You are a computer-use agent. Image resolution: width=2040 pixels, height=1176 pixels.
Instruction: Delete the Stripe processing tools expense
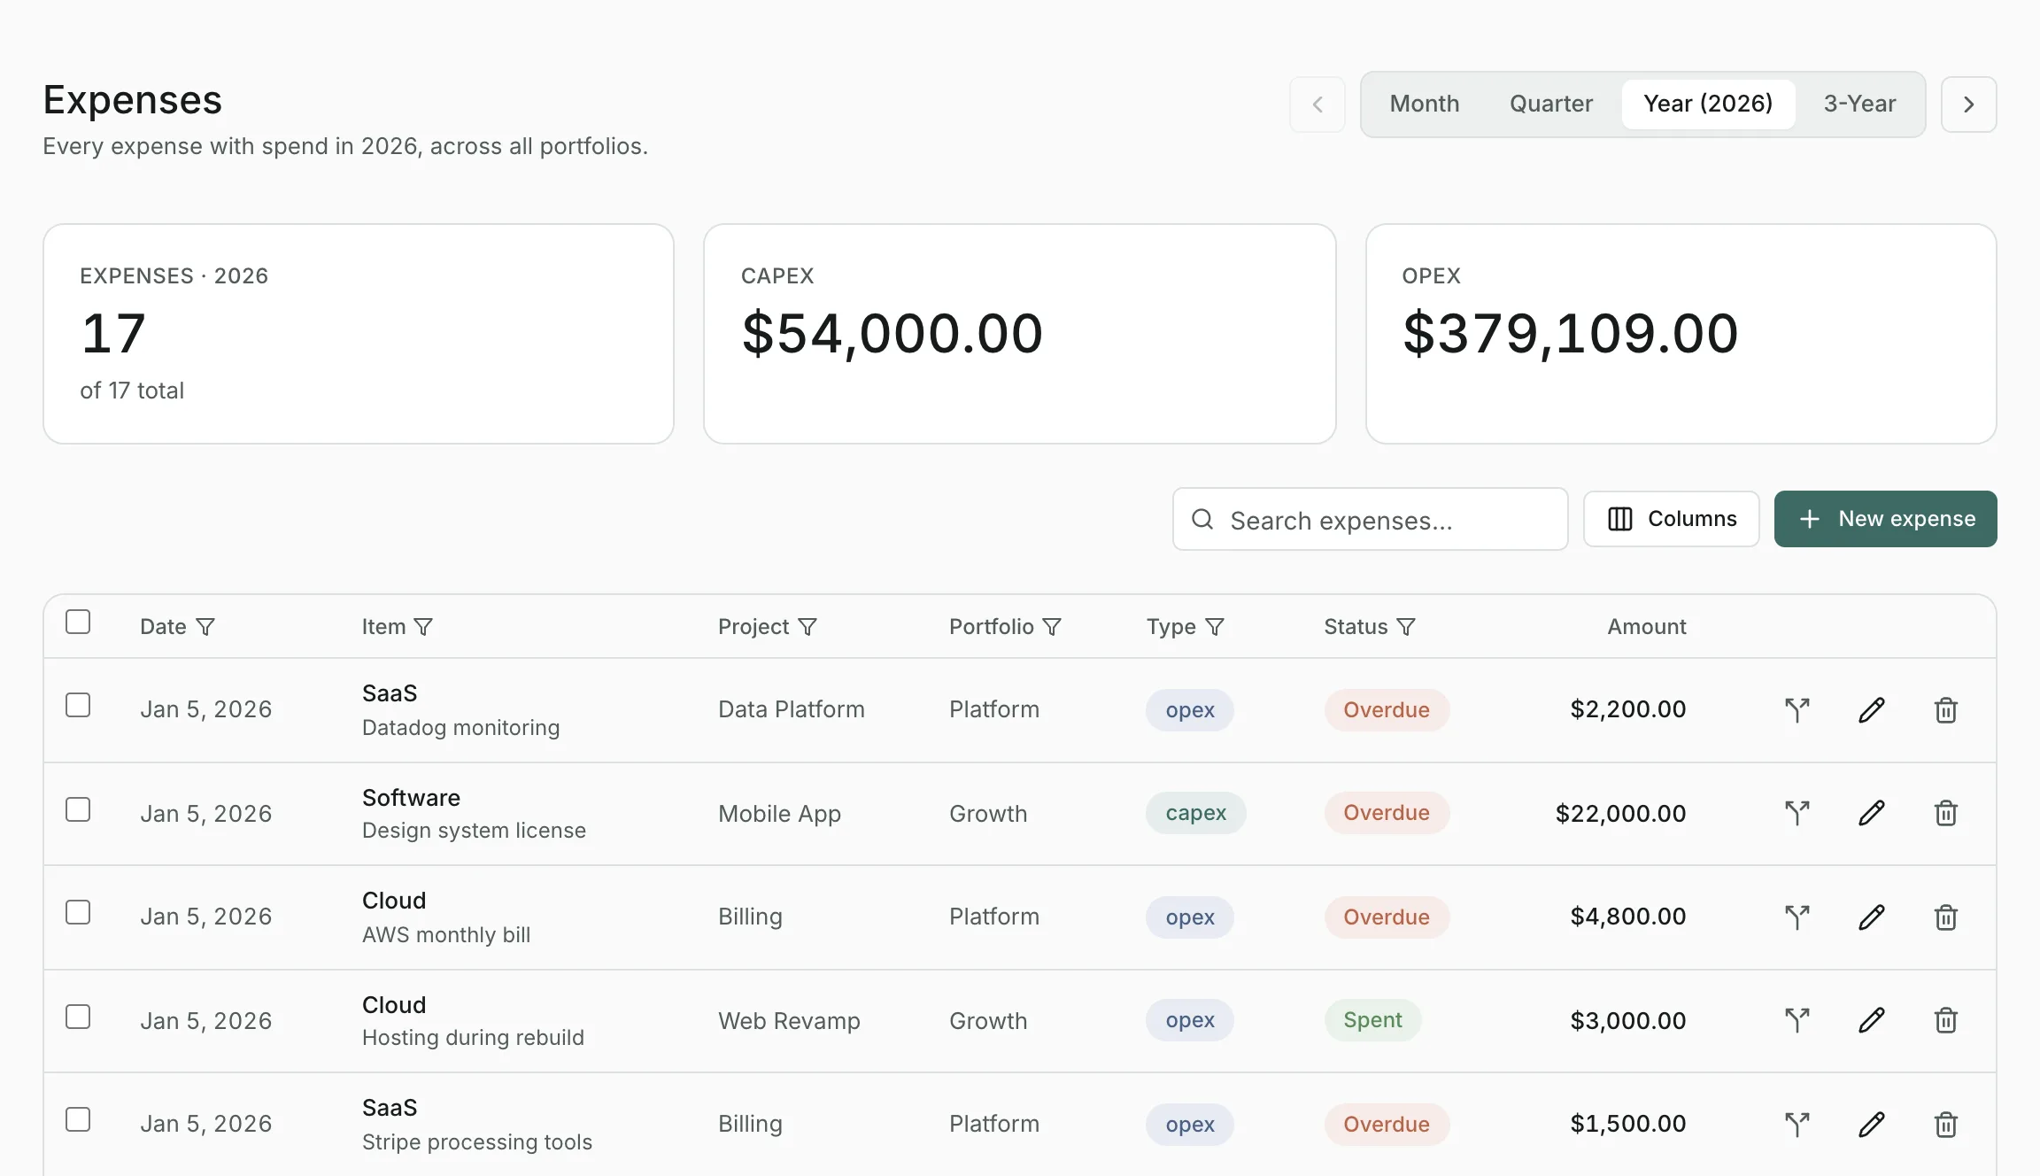click(1945, 1124)
